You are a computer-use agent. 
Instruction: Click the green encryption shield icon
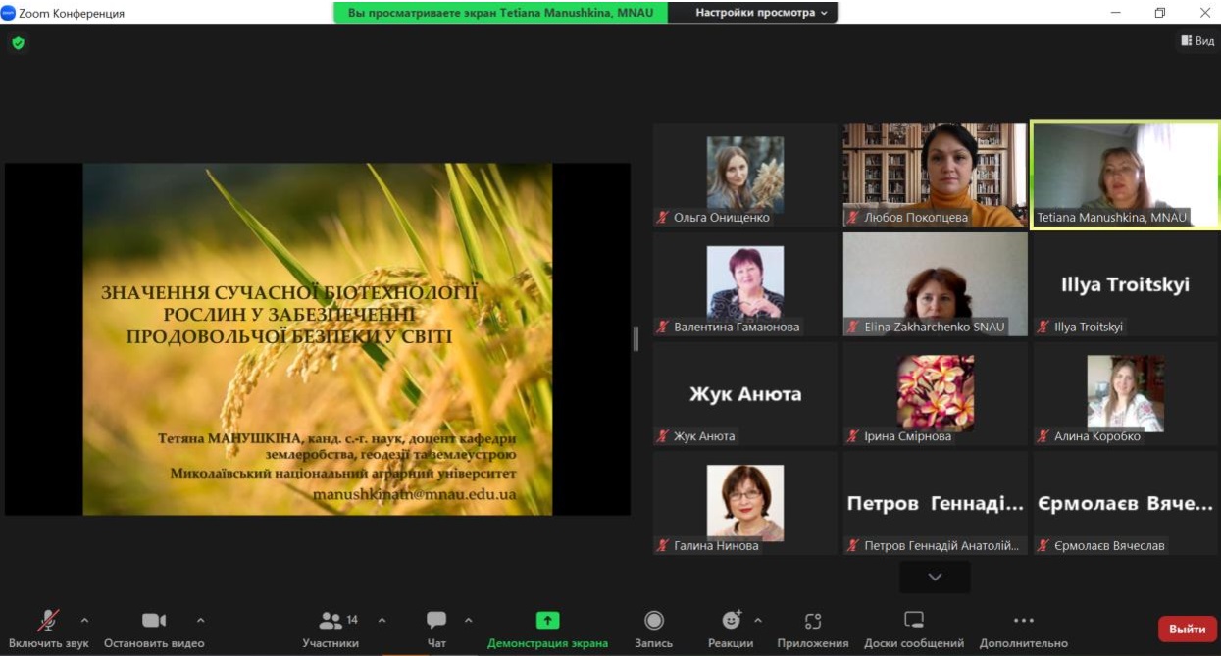point(18,43)
